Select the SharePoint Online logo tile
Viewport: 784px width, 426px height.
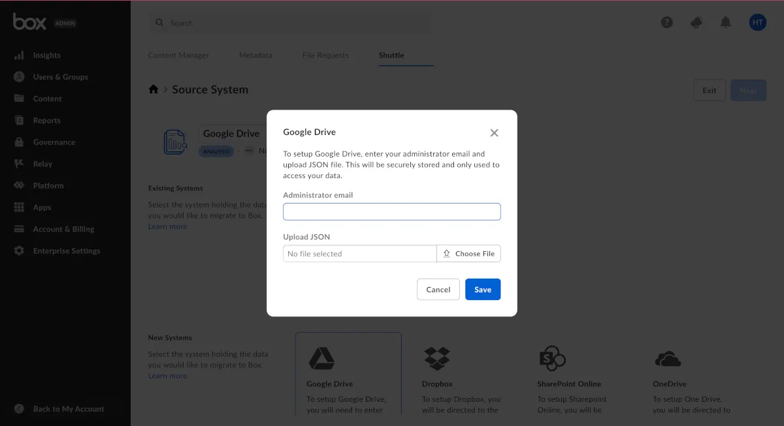click(552, 358)
